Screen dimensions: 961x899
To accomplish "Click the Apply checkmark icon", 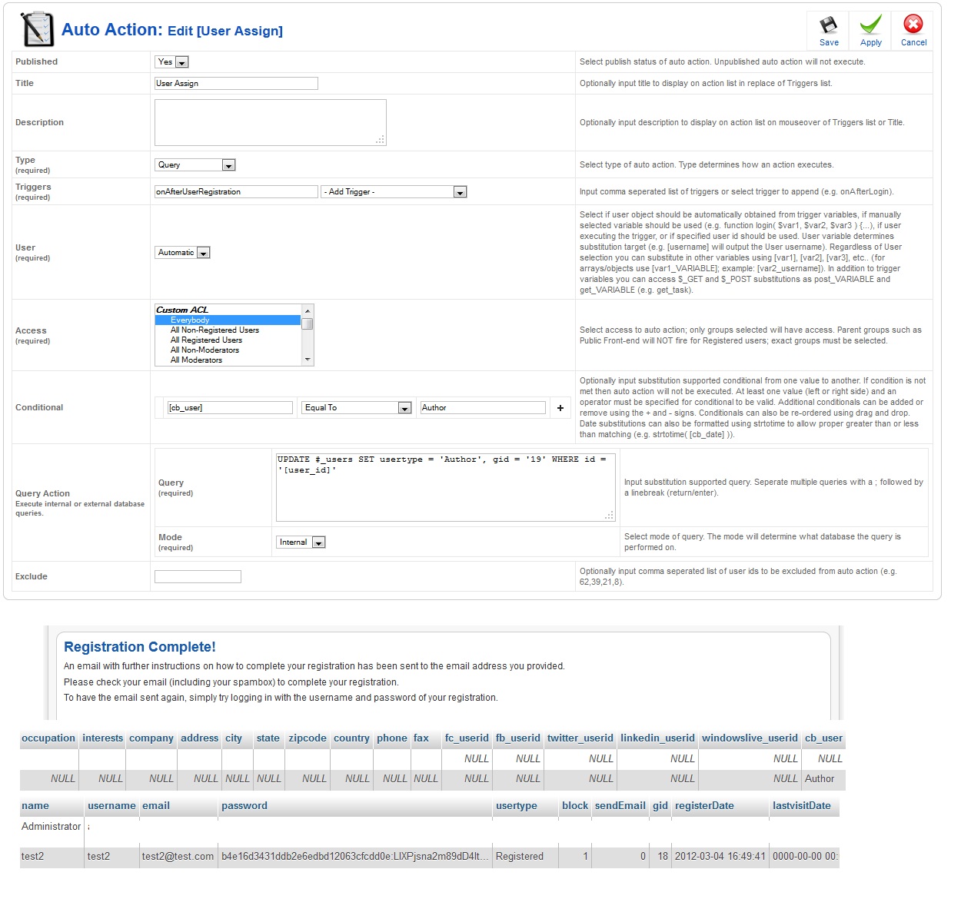I will pyautogui.click(x=871, y=25).
